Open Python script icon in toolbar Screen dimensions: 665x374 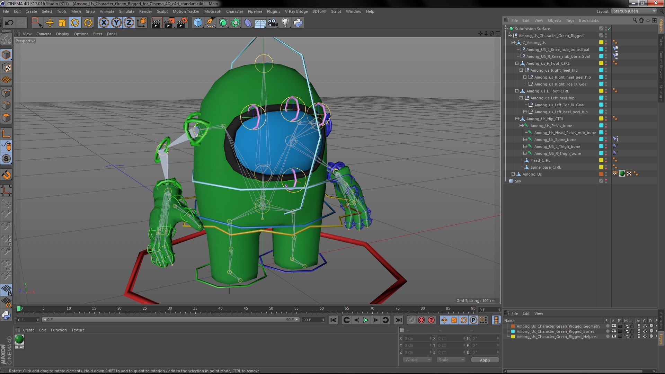298,23
